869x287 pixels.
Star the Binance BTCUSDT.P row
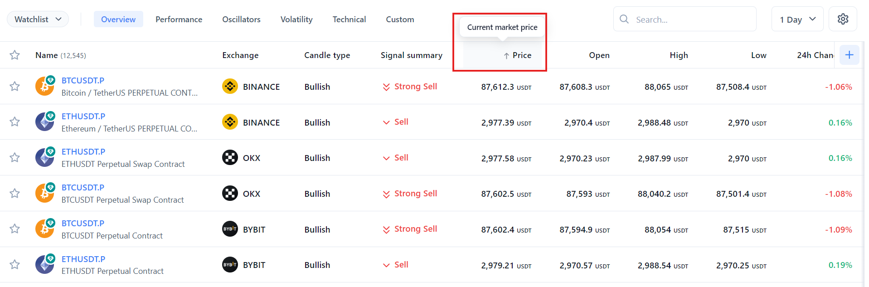point(15,86)
